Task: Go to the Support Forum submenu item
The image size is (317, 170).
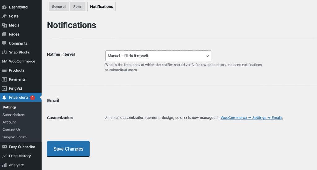Action: 15,137
